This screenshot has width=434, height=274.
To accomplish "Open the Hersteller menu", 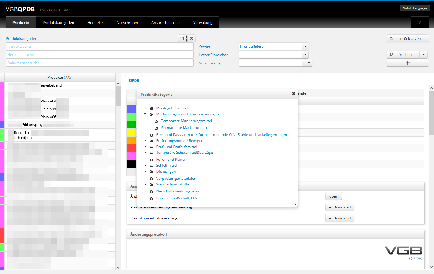I will (96, 23).
